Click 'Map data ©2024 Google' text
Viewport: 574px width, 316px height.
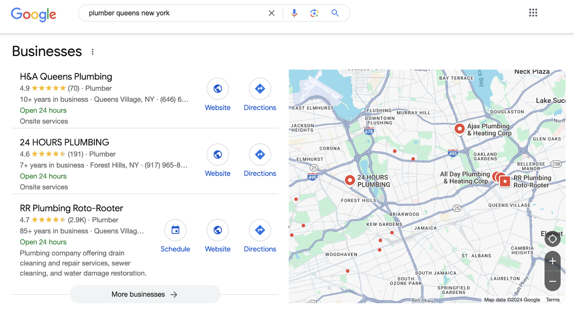pyautogui.click(x=512, y=300)
